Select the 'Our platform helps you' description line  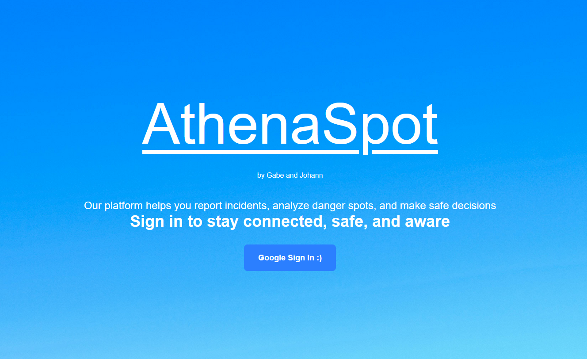tap(290, 206)
